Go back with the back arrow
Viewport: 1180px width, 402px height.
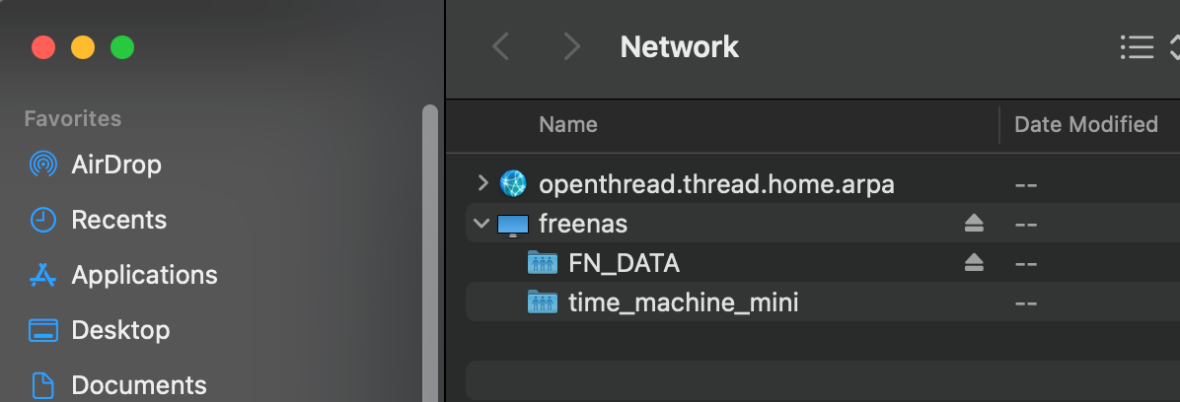coord(500,47)
